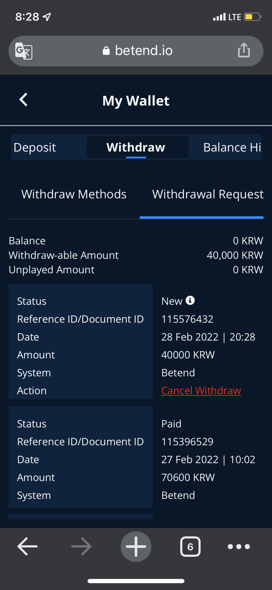Switch to the Deposit tab
272x590 pixels.
(x=35, y=147)
